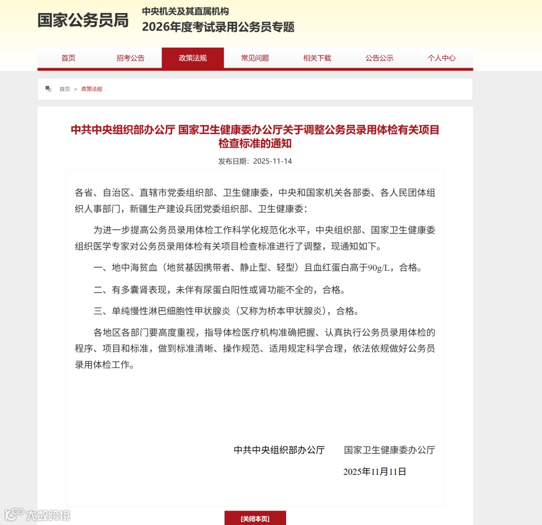Click the 国家卫生健康委办公厅 signature text
The image size is (542, 525).
click(390, 450)
